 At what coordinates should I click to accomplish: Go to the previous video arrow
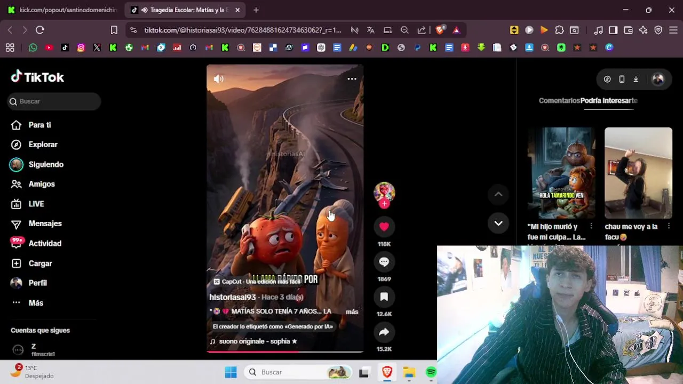tap(498, 195)
